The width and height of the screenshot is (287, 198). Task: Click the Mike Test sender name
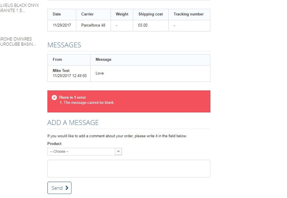coord(61,70)
